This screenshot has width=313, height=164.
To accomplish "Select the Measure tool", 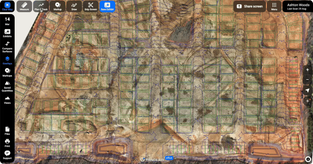I will click(24, 6).
